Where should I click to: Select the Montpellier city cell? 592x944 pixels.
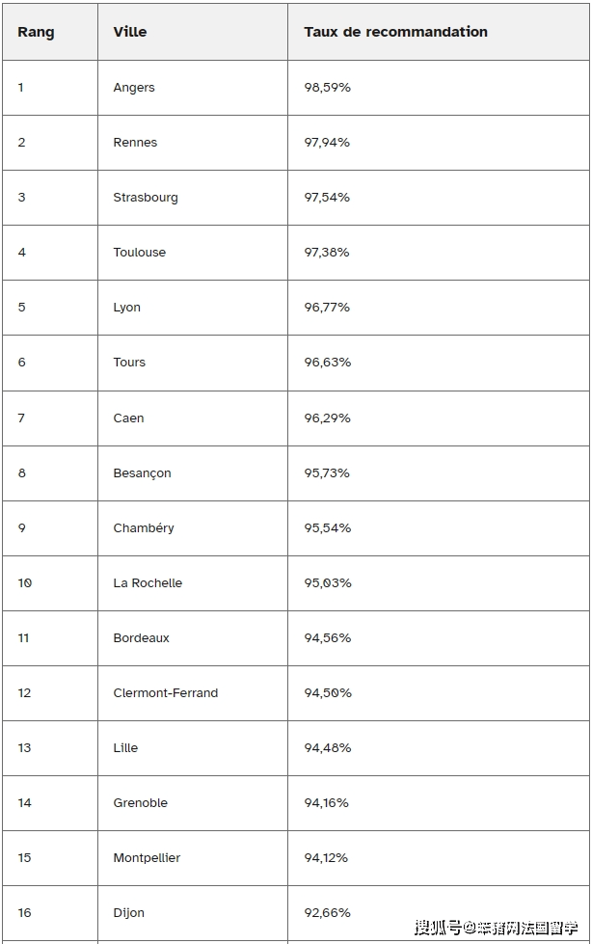pos(147,858)
